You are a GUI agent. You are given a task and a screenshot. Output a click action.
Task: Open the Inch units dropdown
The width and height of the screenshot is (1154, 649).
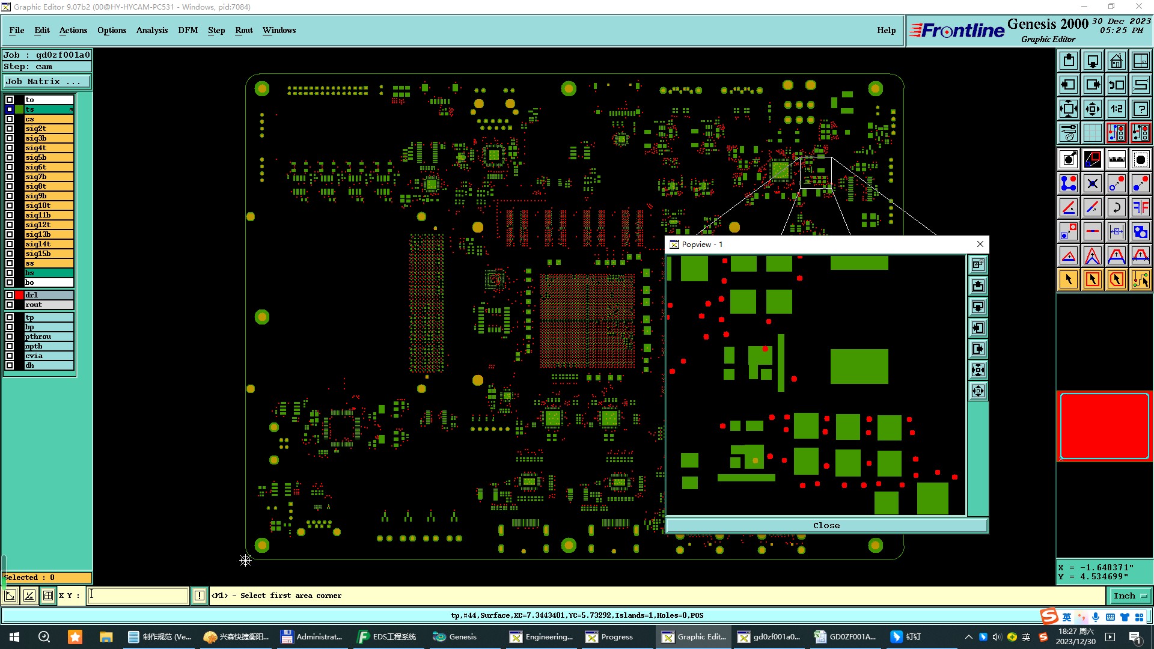click(x=1130, y=596)
